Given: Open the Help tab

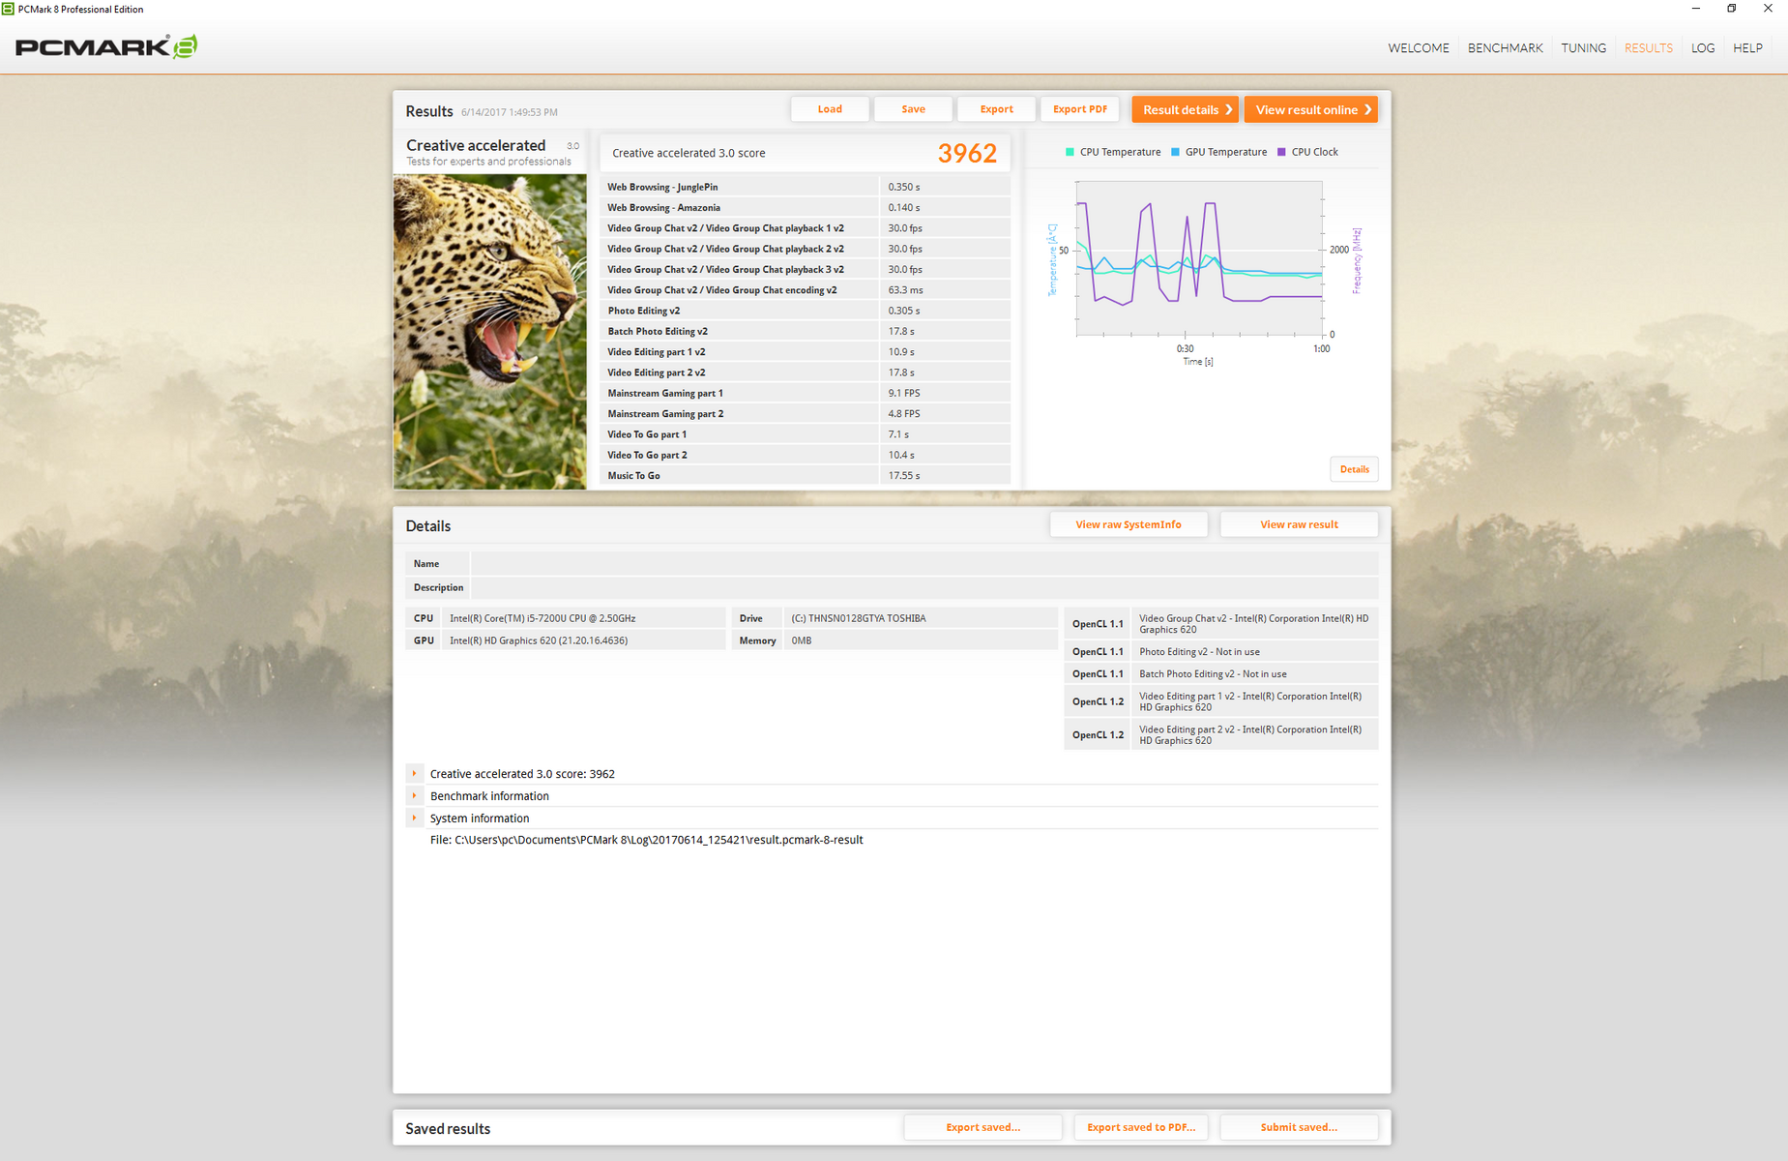Looking at the screenshot, I should [1746, 48].
